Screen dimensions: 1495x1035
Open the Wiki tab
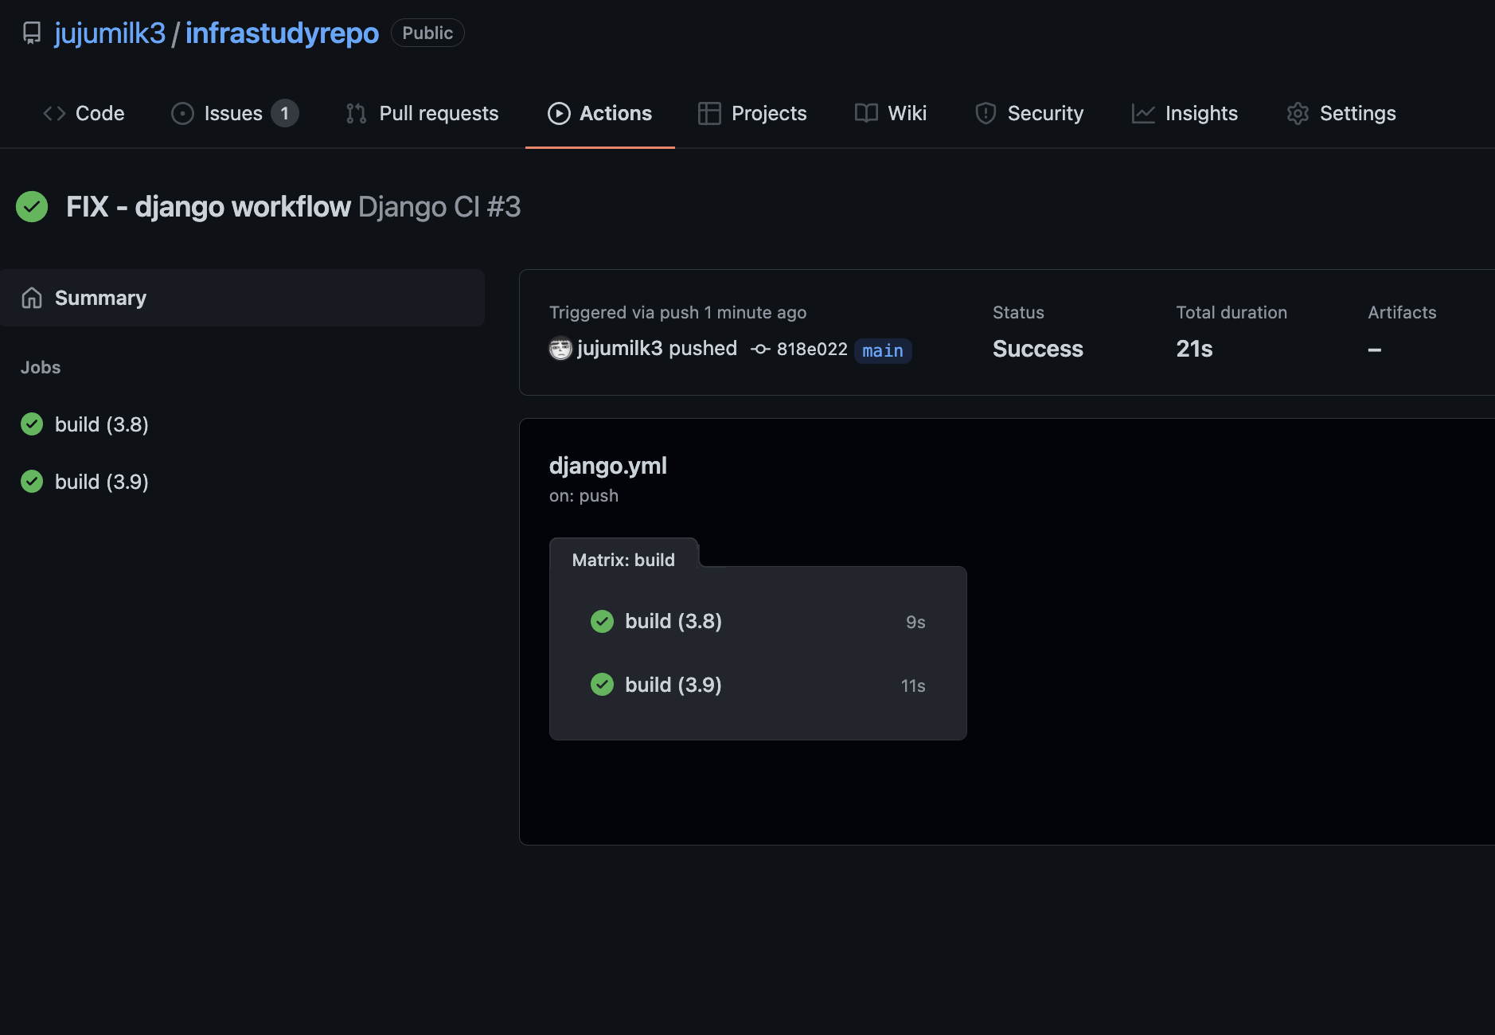pyautogui.click(x=890, y=113)
